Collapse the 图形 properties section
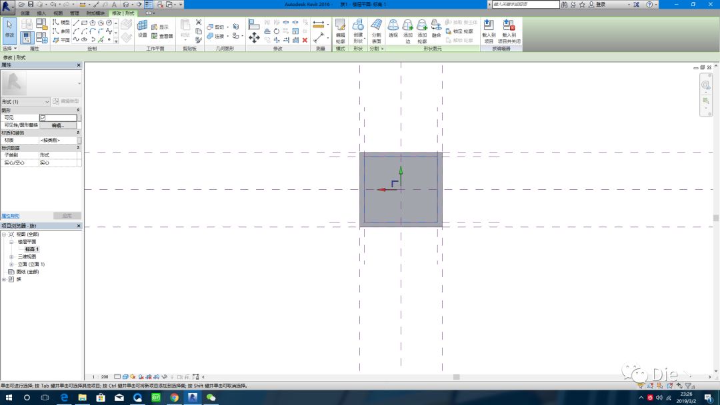The width and height of the screenshot is (720, 405). [78, 110]
